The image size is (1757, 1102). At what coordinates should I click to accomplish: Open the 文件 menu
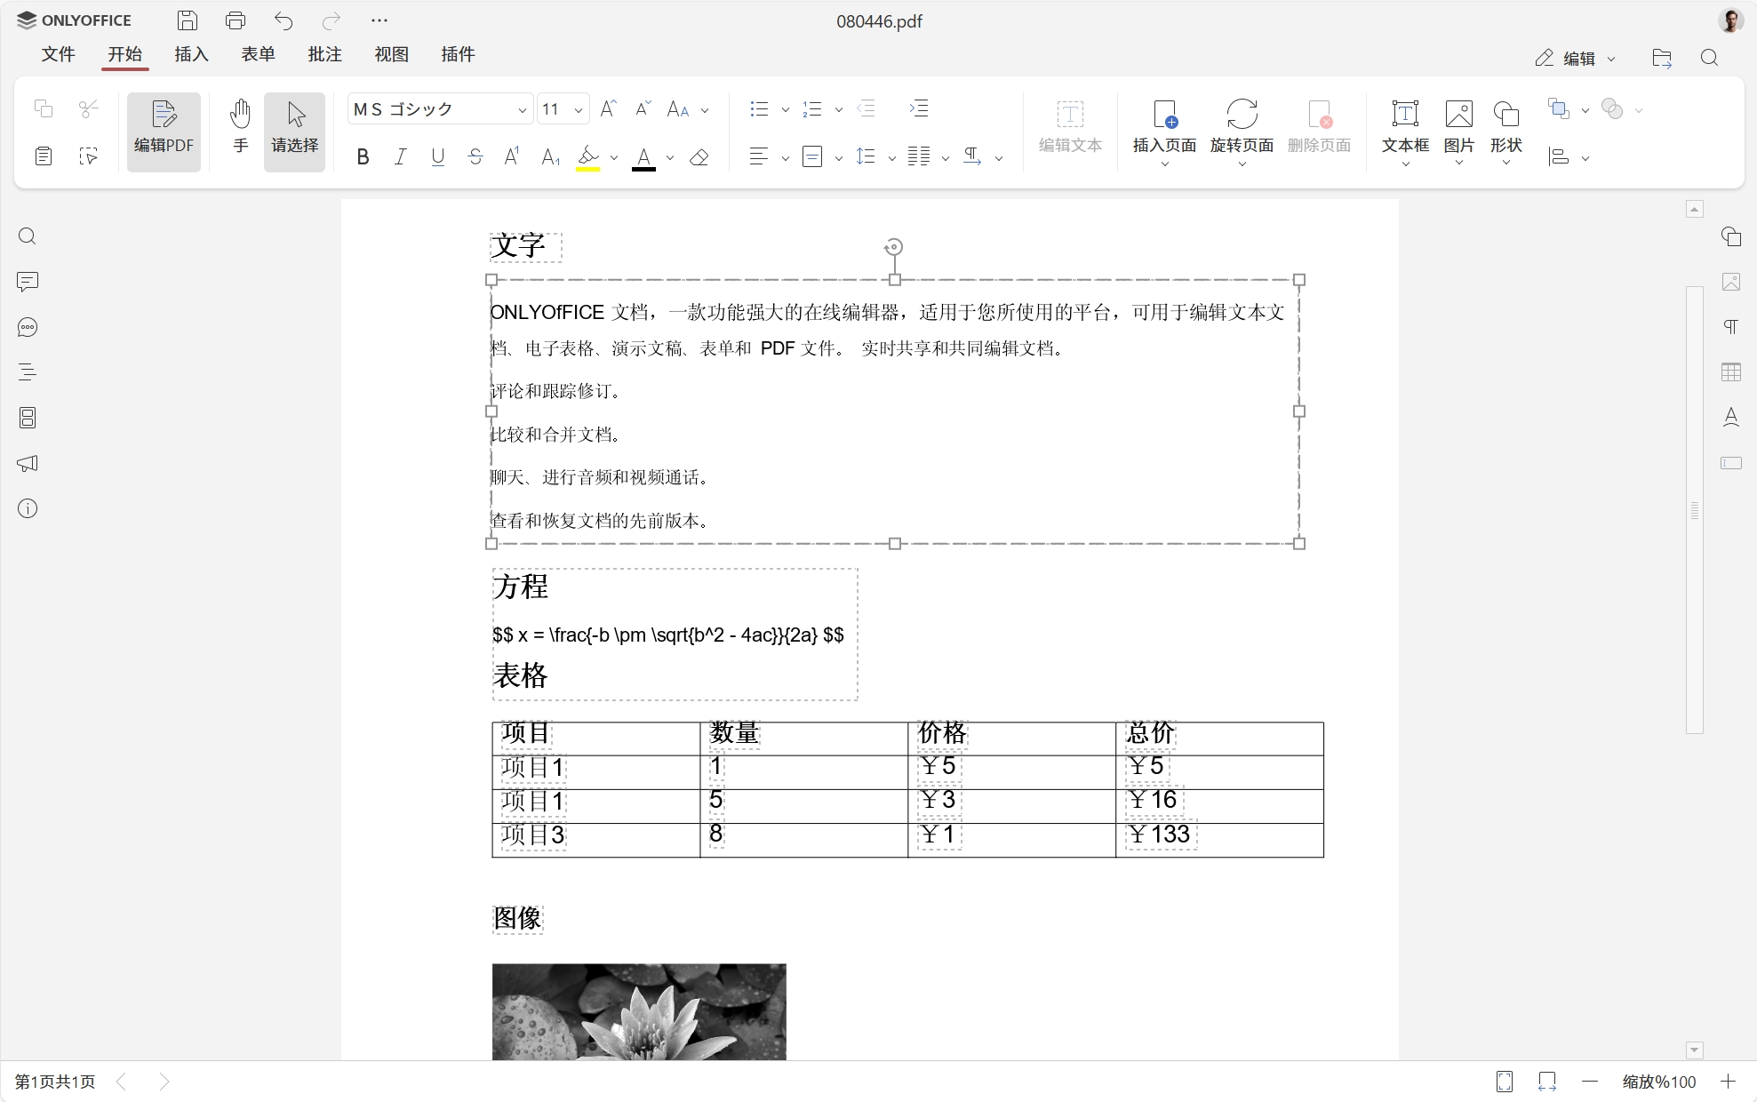pos(59,54)
